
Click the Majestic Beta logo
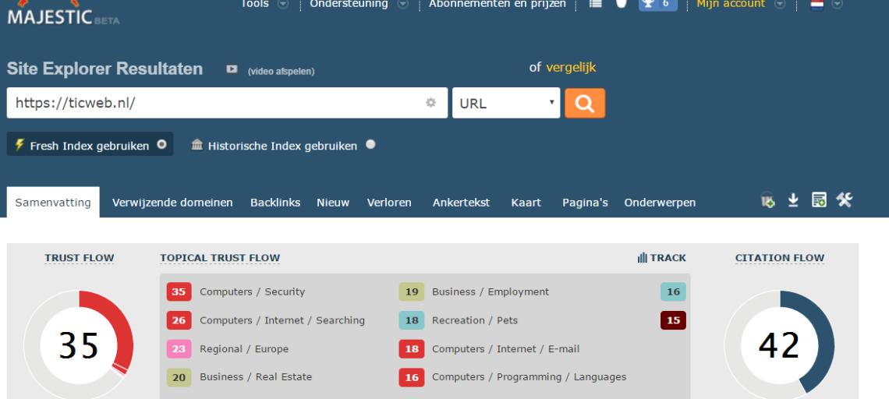63,15
